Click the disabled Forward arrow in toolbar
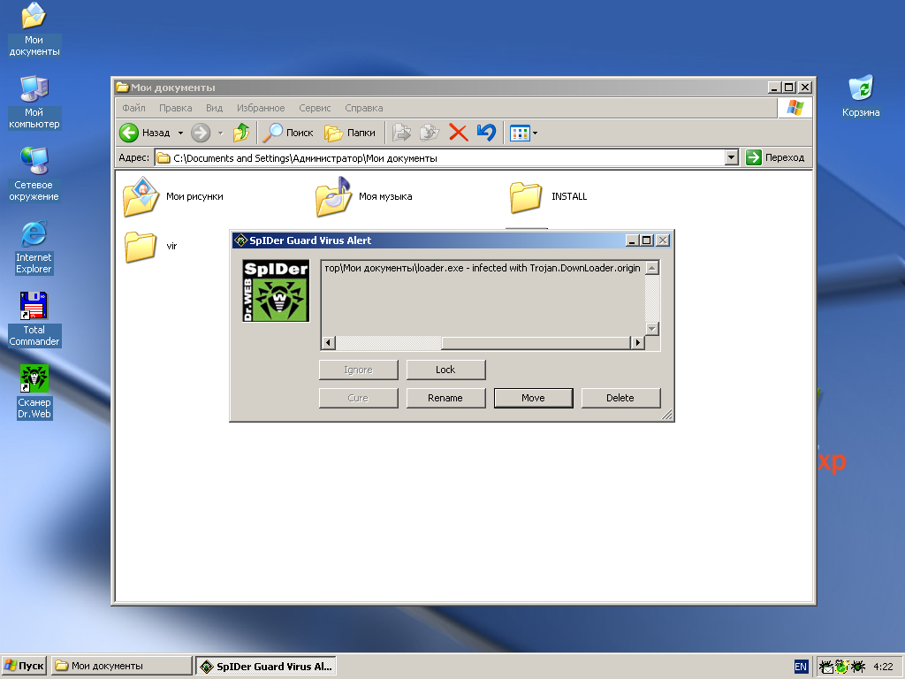The height and width of the screenshot is (679, 905). click(x=201, y=133)
